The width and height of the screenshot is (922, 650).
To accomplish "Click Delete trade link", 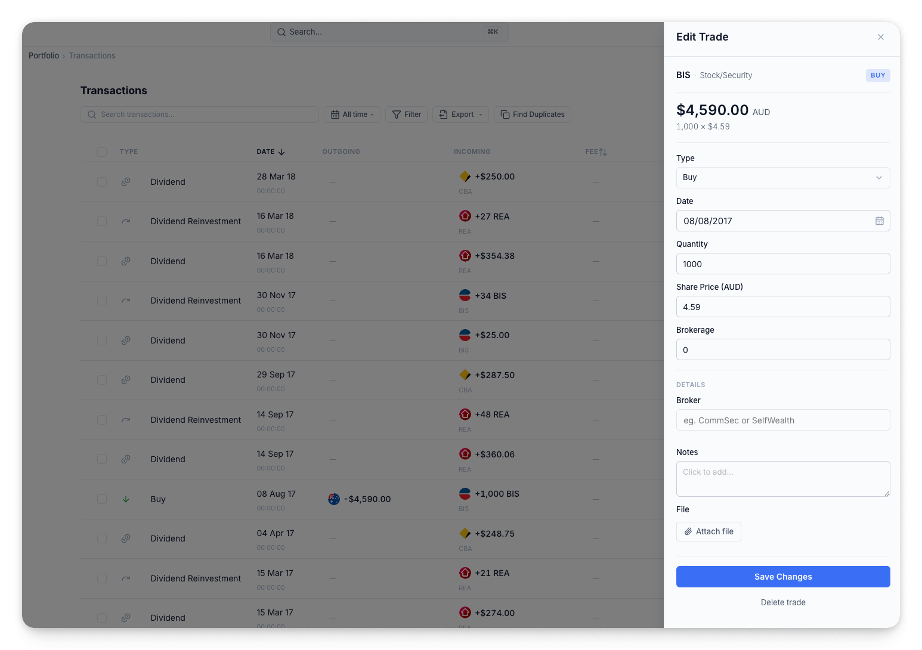I will click(x=783, y=602).
